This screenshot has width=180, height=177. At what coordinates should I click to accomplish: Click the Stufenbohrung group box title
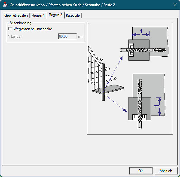(x=20, y=23)
